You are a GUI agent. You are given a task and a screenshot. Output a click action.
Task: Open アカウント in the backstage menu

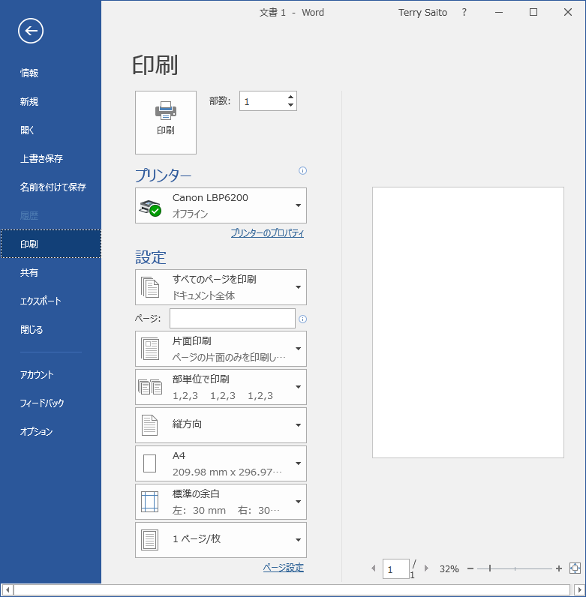(50, 375)
